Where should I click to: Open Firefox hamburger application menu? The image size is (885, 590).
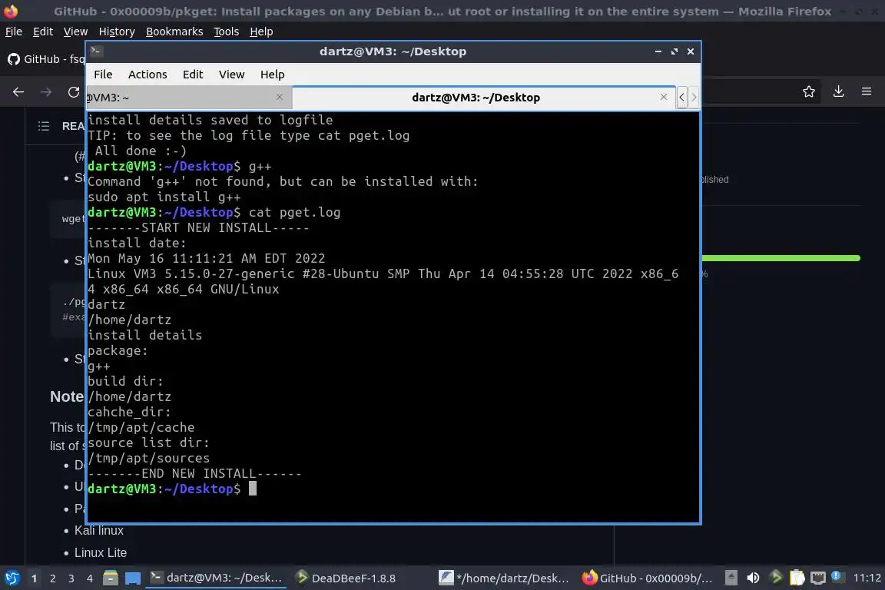[x=867, y=91]
